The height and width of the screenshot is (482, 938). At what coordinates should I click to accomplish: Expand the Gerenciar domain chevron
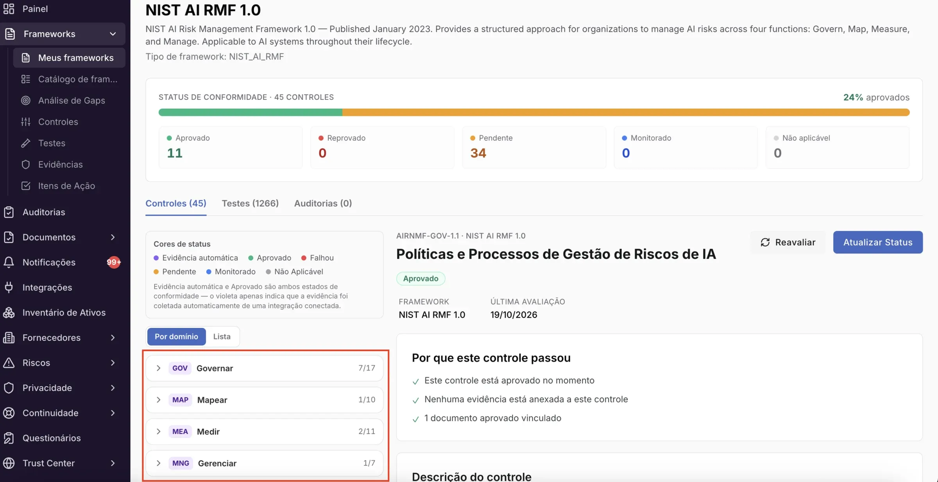[x=158, y=463]
